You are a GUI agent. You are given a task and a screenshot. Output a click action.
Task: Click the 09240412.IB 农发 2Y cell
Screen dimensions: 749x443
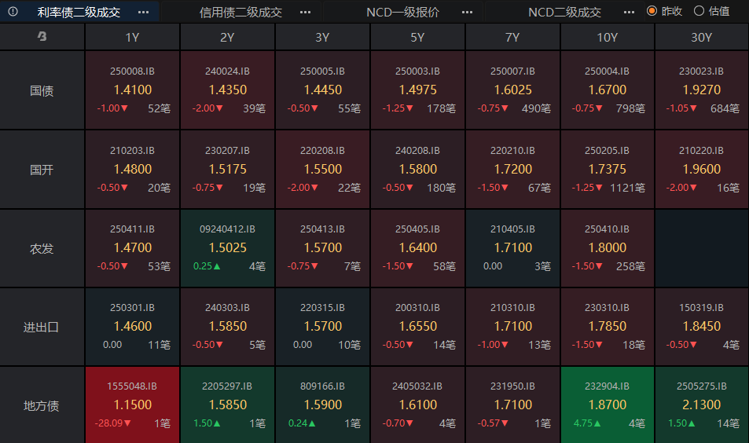pos(227,248)
